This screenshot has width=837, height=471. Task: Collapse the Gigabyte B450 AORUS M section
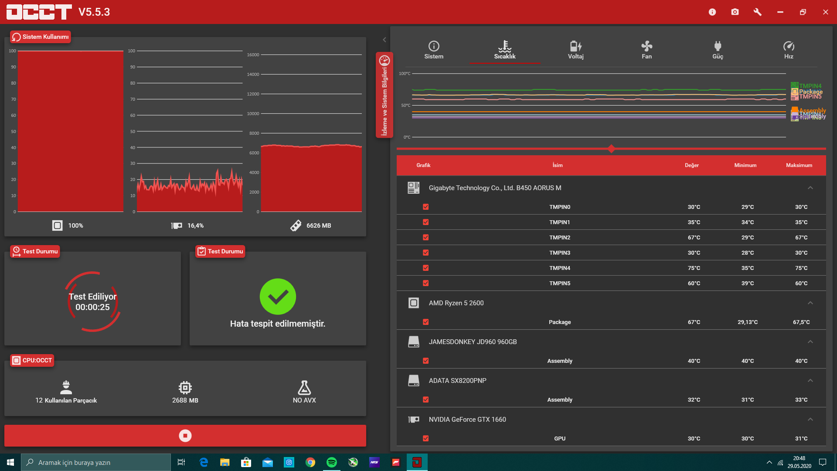tap(810, 188)
